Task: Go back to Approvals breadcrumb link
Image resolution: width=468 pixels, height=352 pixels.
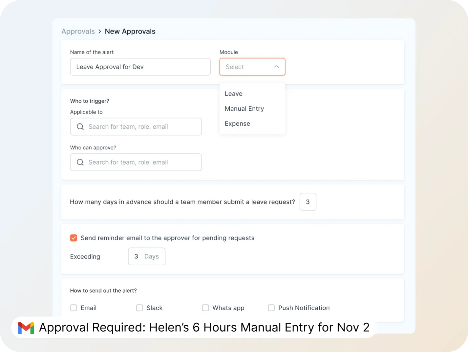Action: (78, 32)
